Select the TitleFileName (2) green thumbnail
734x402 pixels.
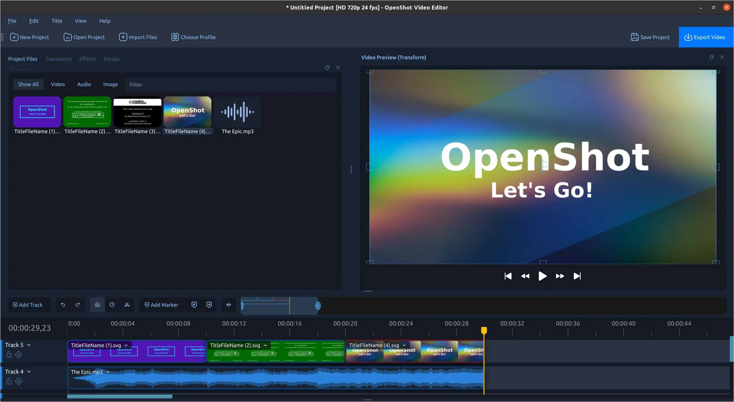(87, 112)
